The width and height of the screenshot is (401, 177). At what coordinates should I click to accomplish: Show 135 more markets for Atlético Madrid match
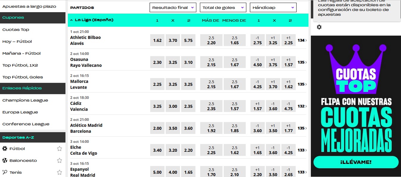pyautogui.click(x=302, y=128)
